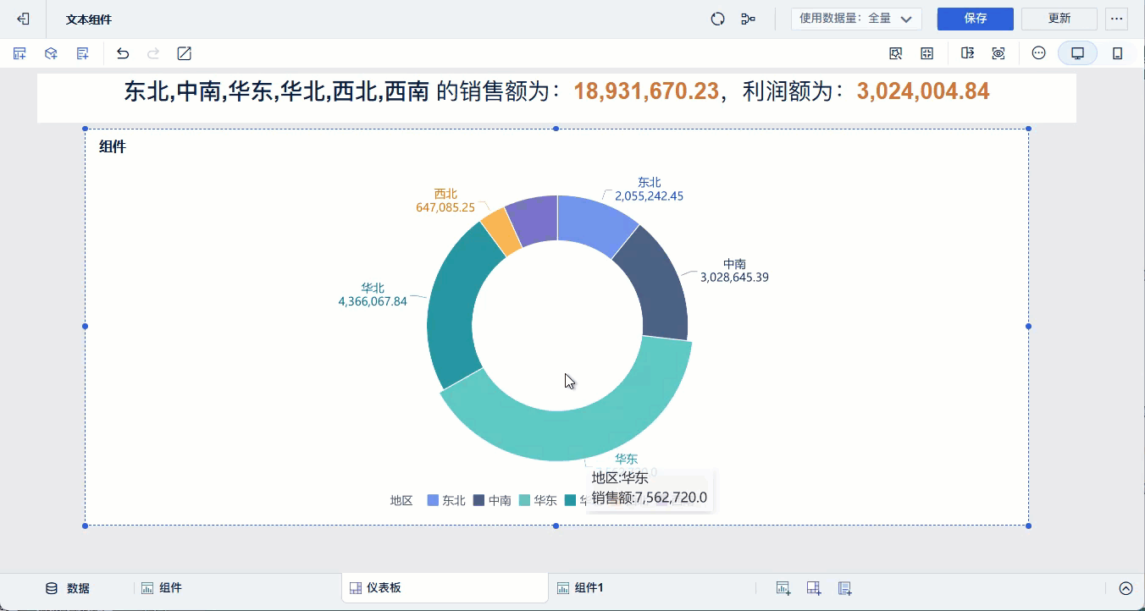Image resolution: width=1145 pixels, height=611 pixels.
Task: Click the 西北 data label 647,085.25
Action: 445,206
